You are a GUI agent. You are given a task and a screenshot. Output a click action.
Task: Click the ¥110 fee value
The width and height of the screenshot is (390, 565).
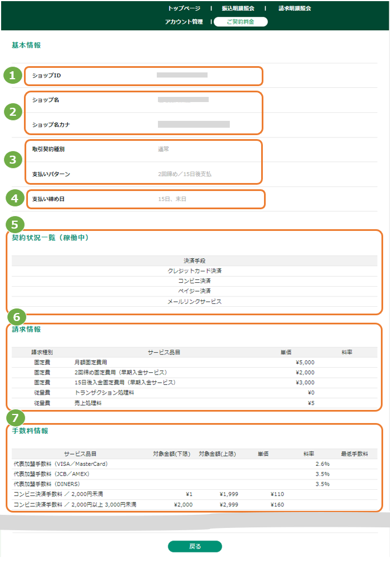pos(277,494)
